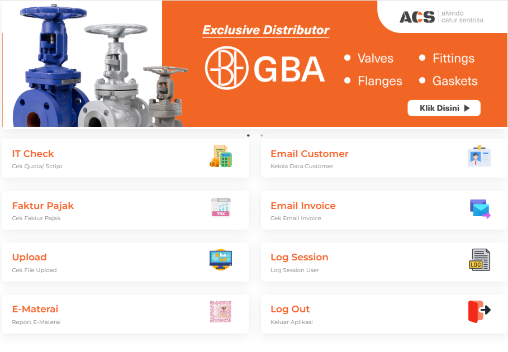Click the Upload monitor icon
The image size is (508, 352).
221,260
